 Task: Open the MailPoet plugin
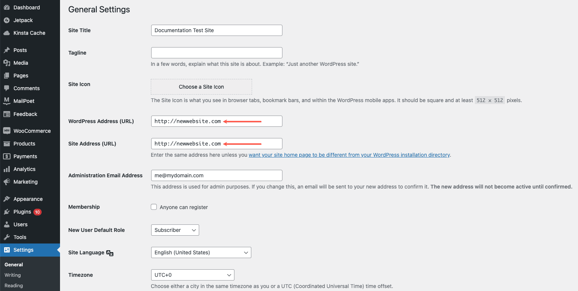point(24,101)
